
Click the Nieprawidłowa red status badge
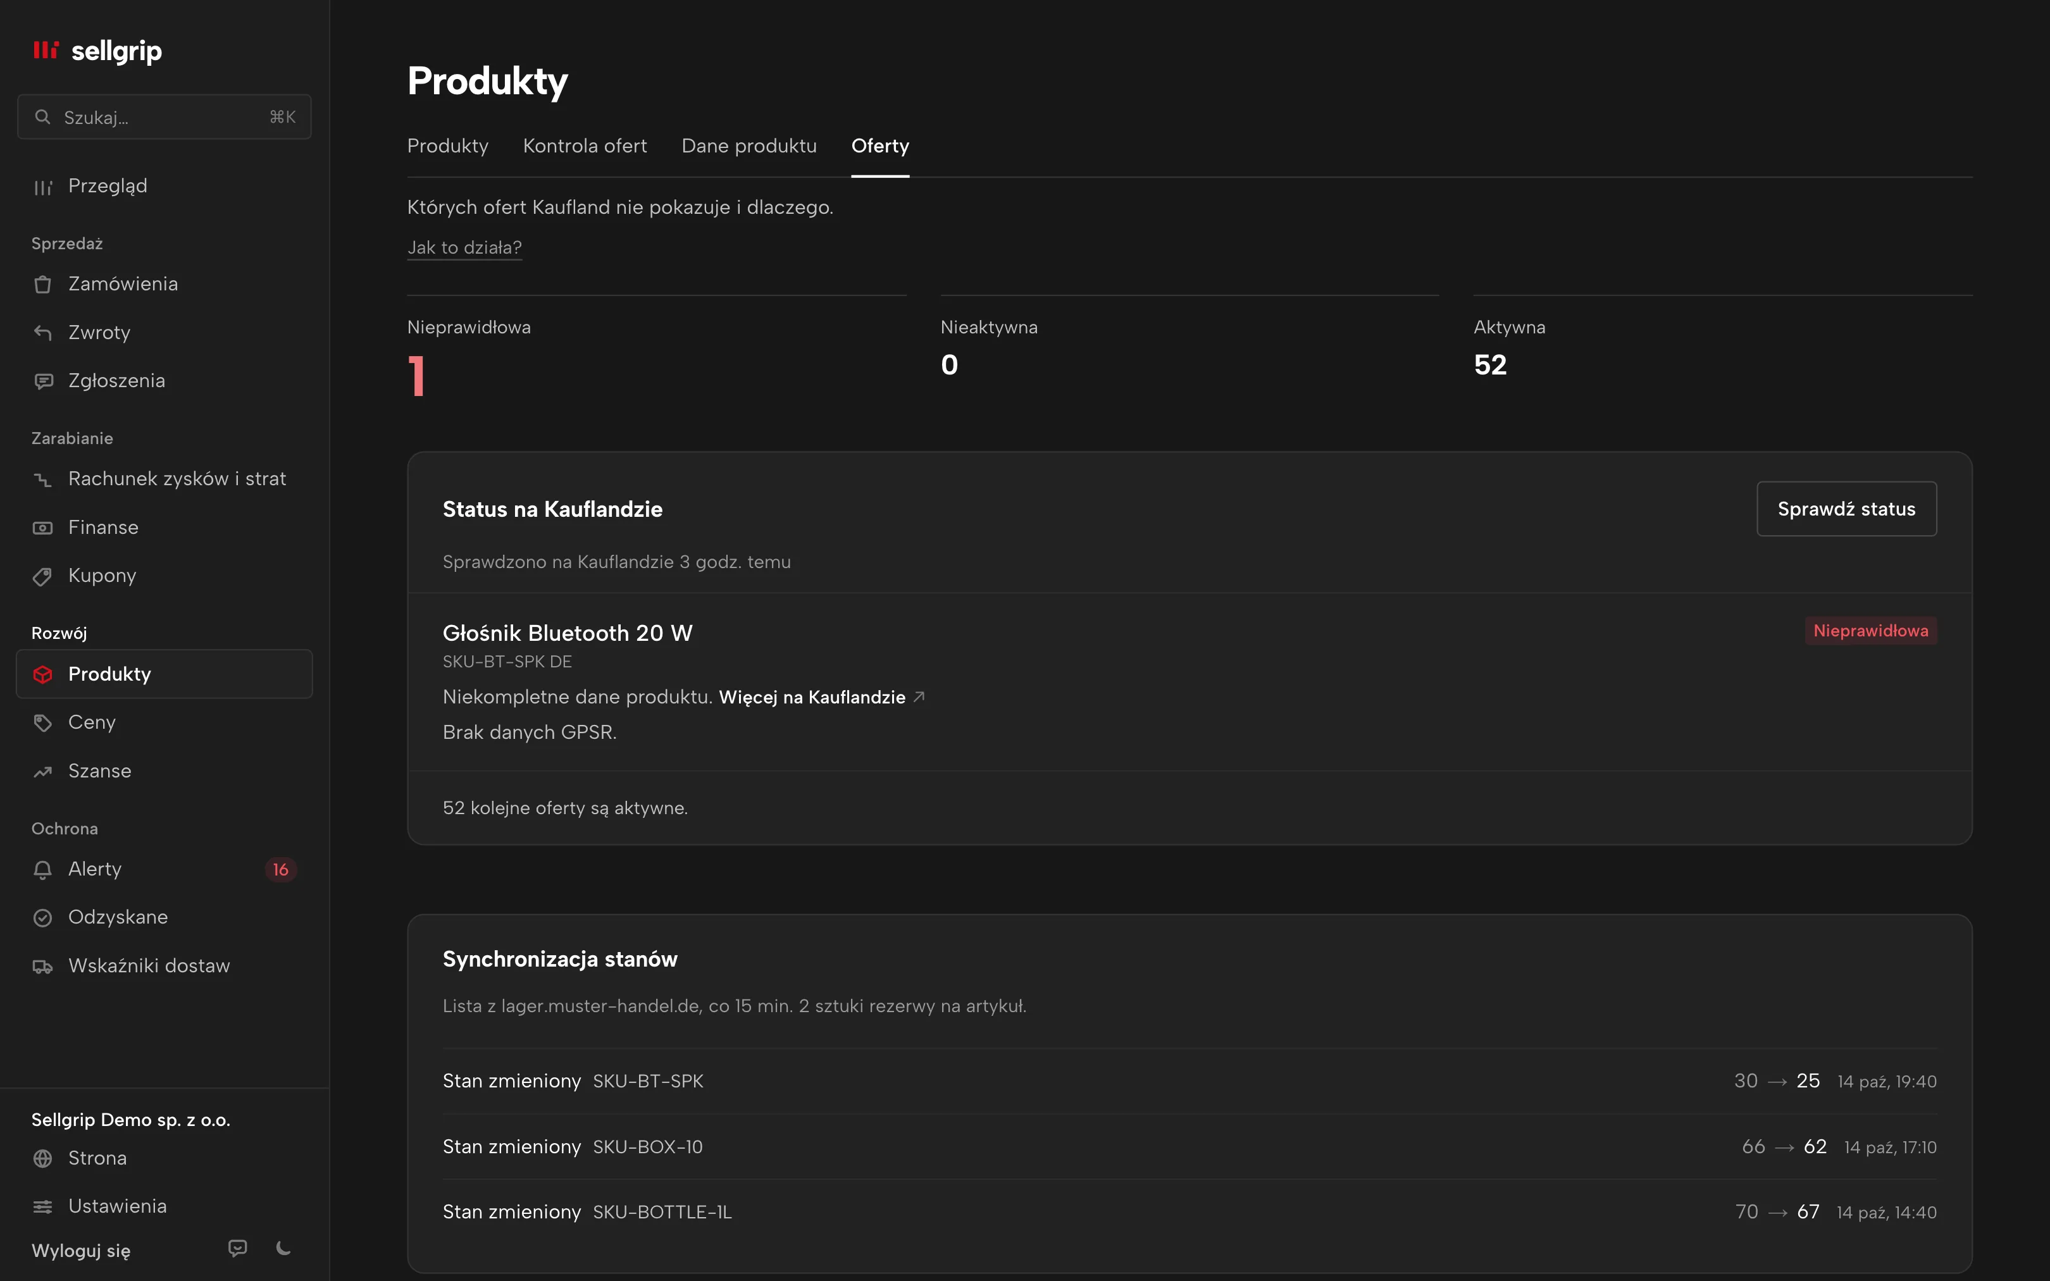coord(1870,630)
